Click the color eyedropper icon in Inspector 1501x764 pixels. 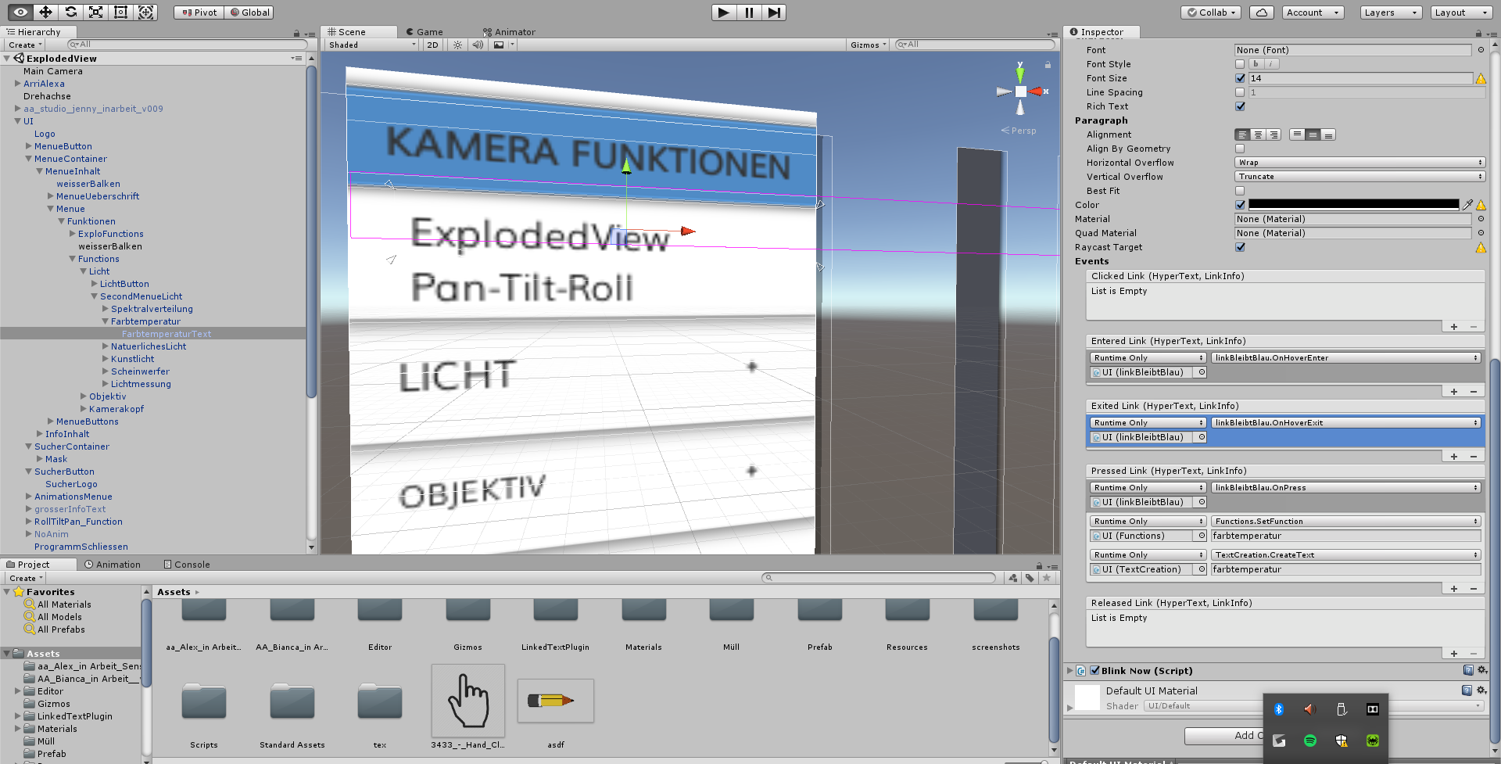(1467, 205)
